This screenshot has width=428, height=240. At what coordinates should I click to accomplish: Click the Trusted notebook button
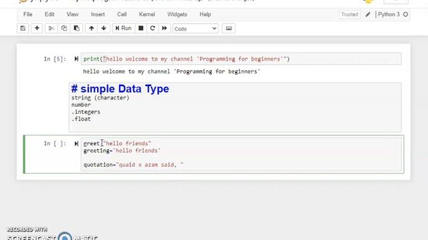pos(349,15)
